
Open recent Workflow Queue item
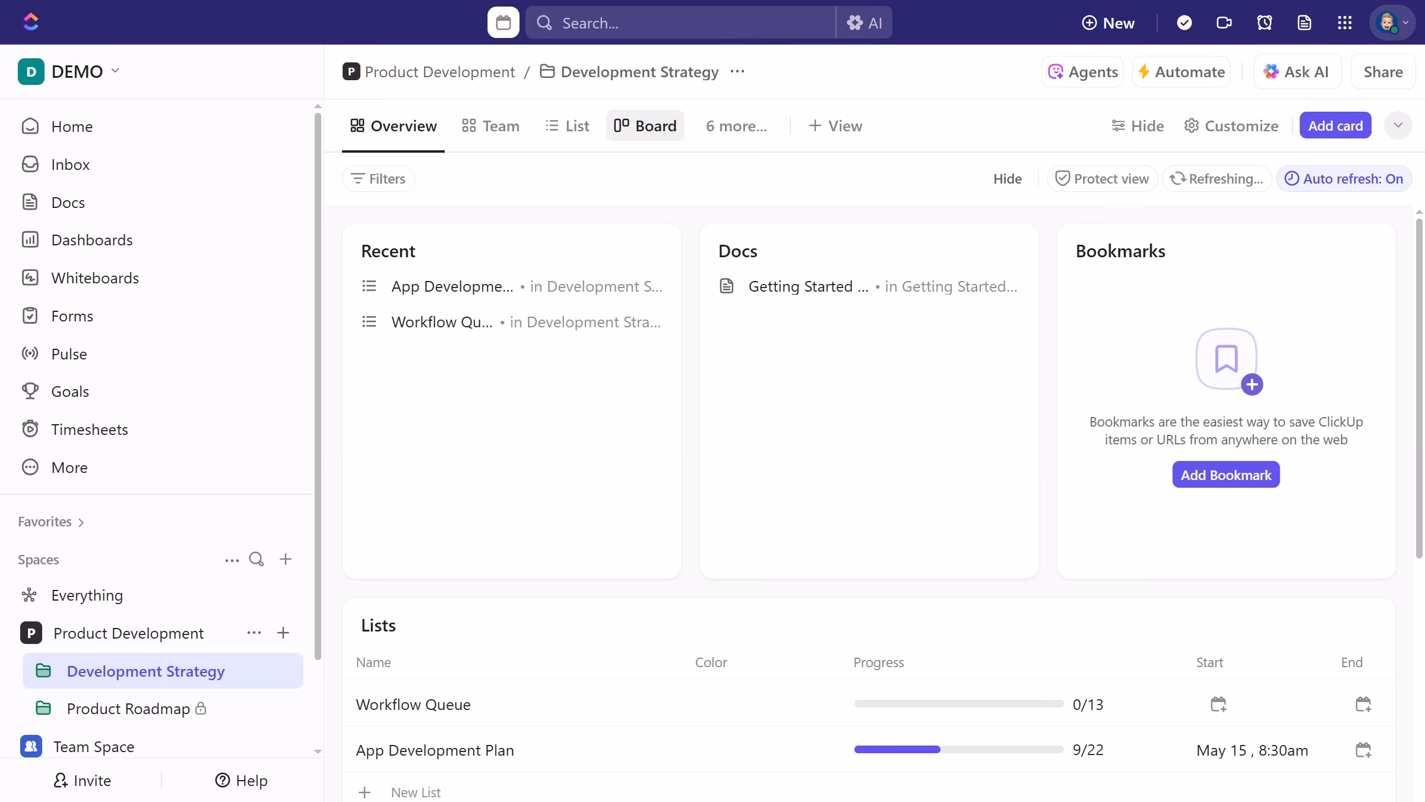tap(512, 322)
